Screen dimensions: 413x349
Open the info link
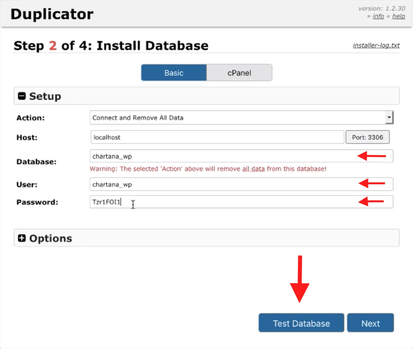tap(378, 16)
